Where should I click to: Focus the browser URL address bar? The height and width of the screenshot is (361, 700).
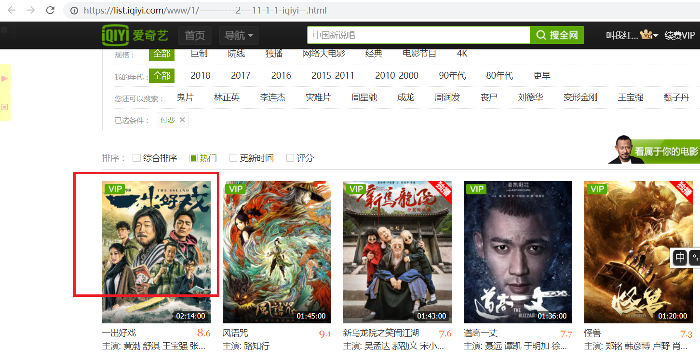381,10
